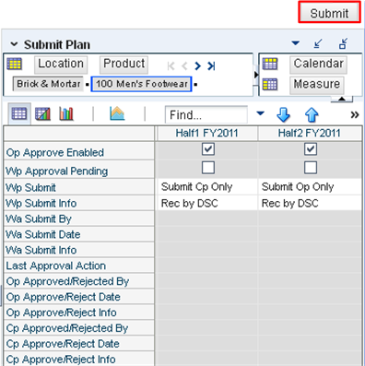365x366 pixels.
Task: Toggle Op Approve Enabled for Half1 FY2011
Action: click(208, 149)
